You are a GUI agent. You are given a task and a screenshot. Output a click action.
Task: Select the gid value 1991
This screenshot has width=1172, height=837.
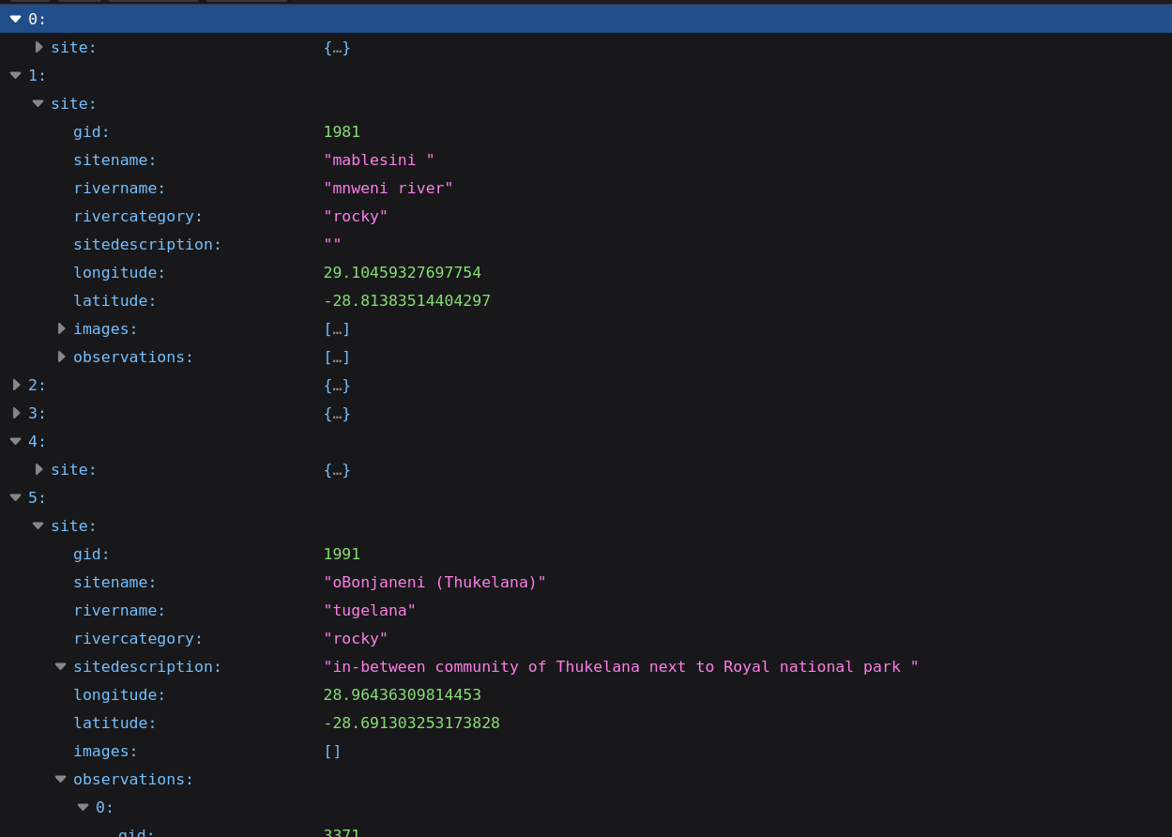(342, 555)
